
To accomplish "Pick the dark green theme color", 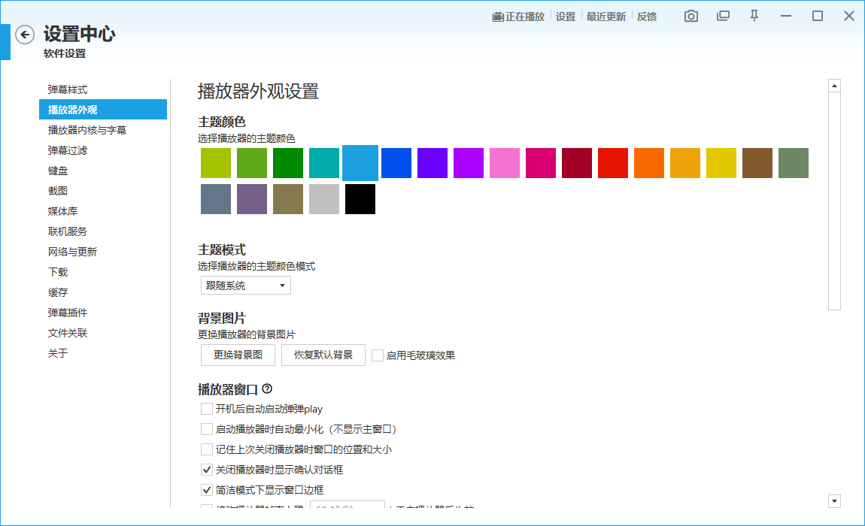I will coord(288,163).
